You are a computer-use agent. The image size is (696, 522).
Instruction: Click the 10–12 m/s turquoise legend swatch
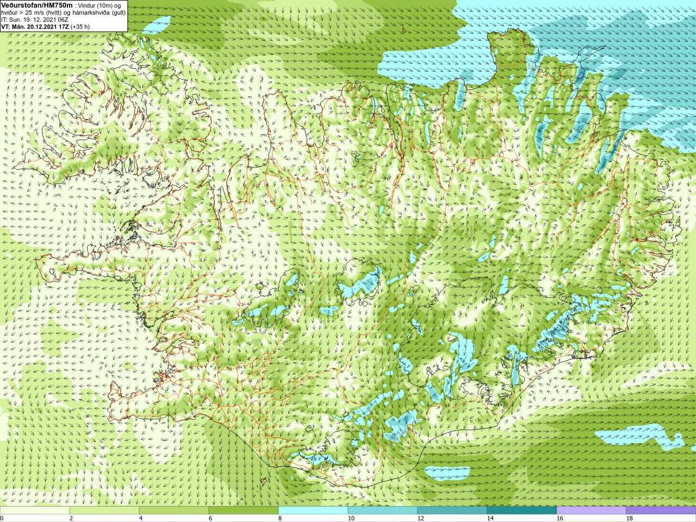pyautogui.click(x=383, y=511)
